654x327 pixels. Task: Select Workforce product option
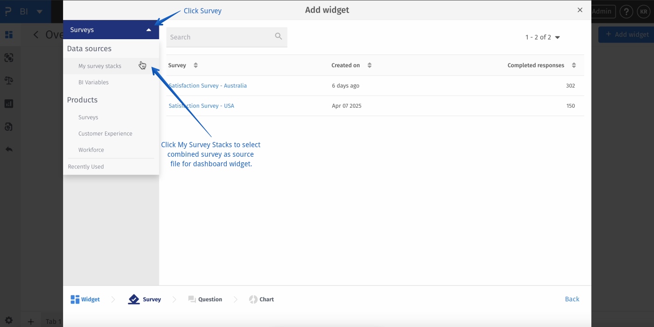[91, 150]
